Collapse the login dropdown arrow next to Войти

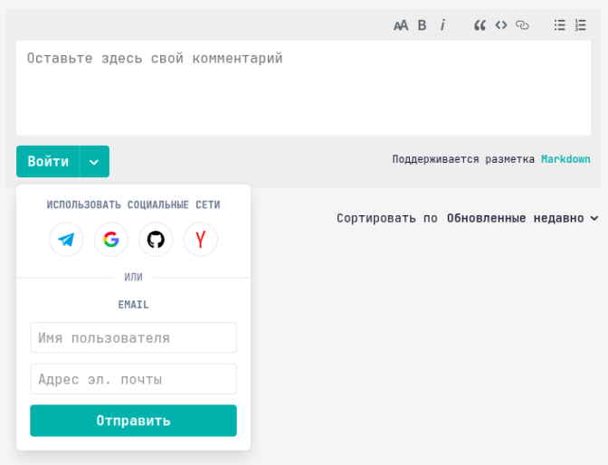94,162
